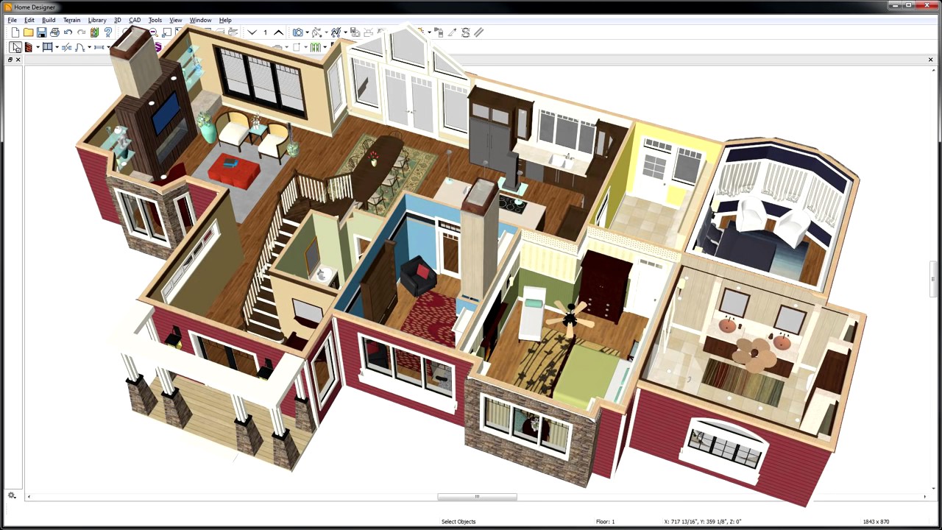Save the plan with the floppy disk icon
The height and width of the screenshot is (530, 942).
pyautogui.click(x=41, y=32)
